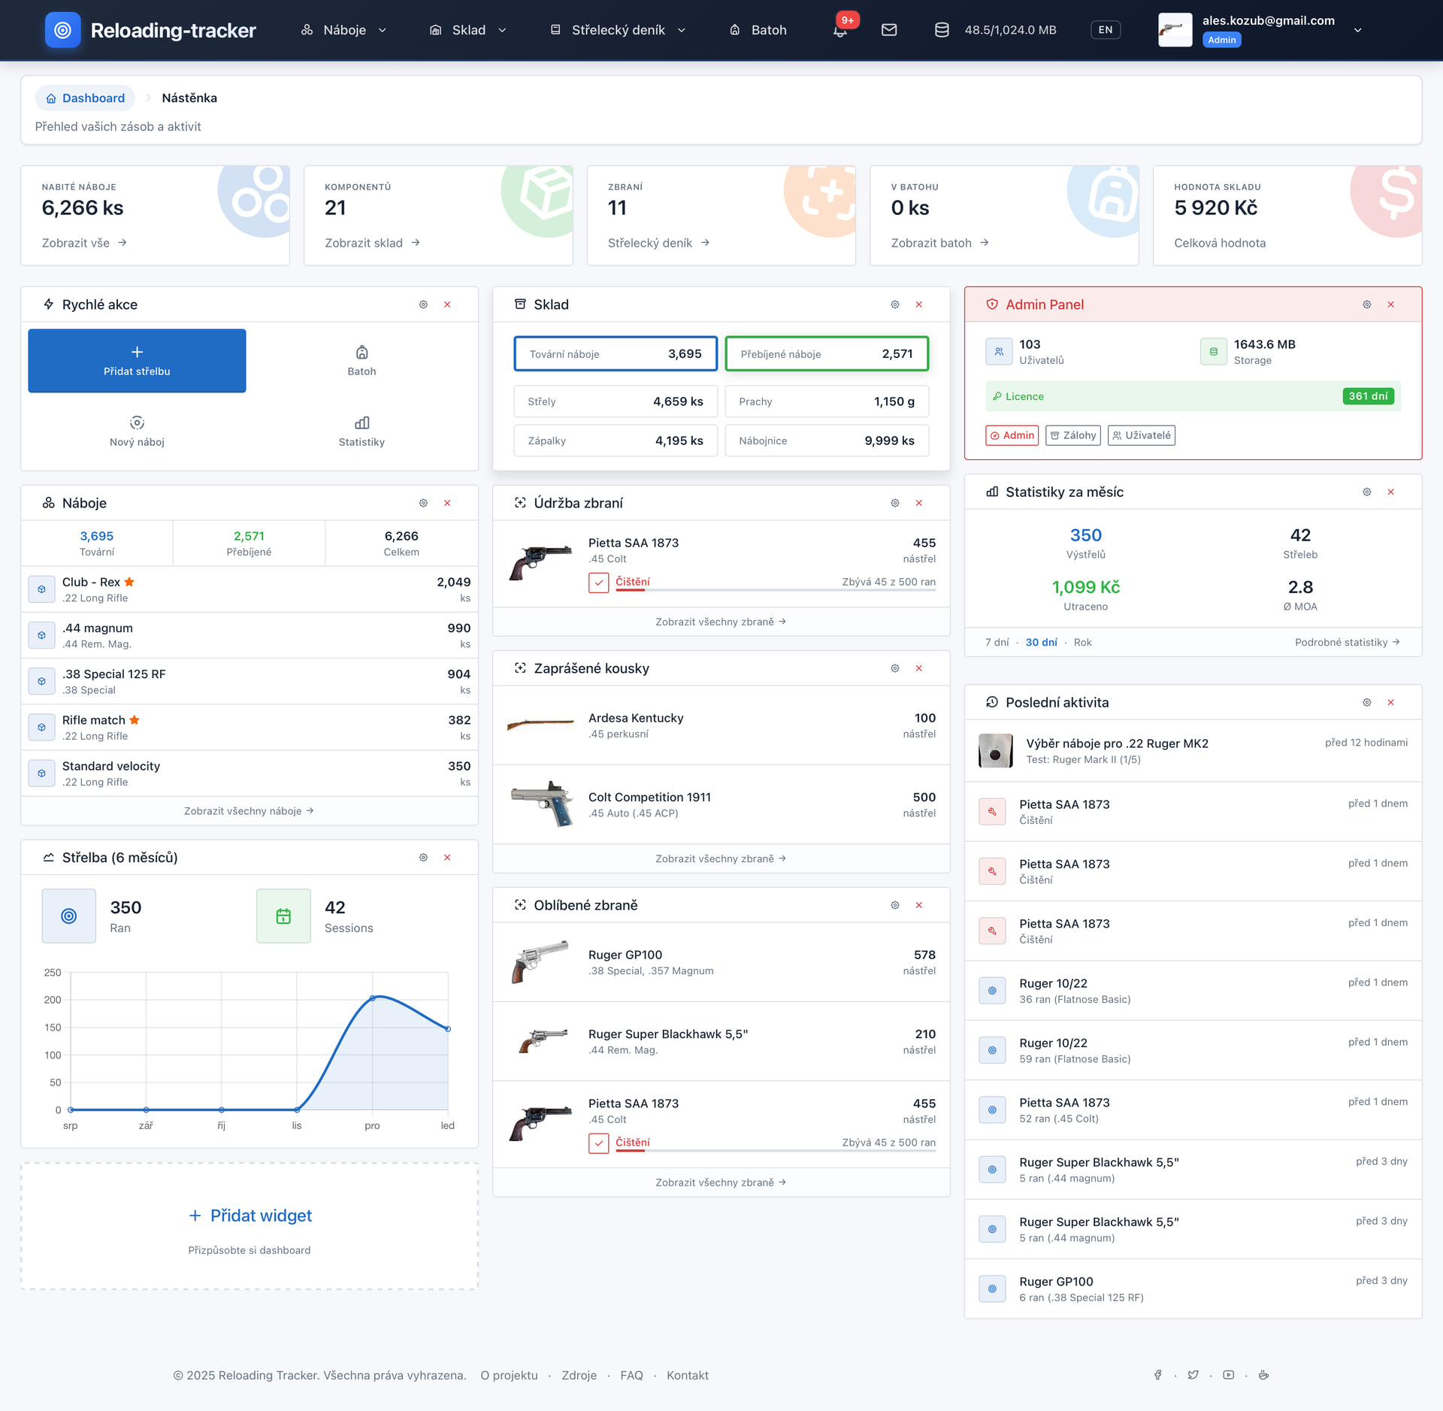Open settings gear of Sklad widget
Viewport: 1443px width, 1411px height.
point(894,304)
